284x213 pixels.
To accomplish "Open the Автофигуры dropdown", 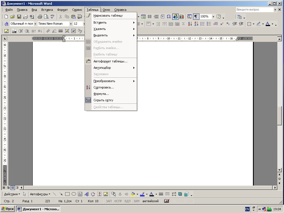I will [40, 194].
